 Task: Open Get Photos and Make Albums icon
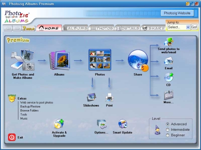(x=23, y=60)
